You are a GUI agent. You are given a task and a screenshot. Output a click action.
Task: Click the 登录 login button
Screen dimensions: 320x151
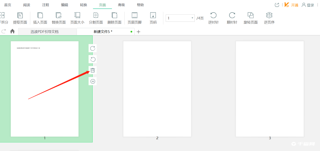[x=308, y=5]
